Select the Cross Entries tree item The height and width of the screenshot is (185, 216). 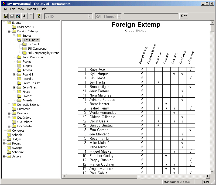point(30,40)
